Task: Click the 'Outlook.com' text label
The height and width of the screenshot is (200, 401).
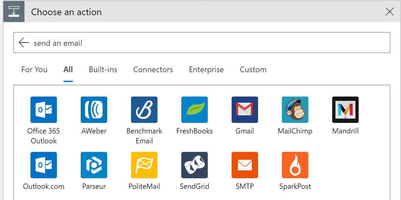Action: click(44, 186)
